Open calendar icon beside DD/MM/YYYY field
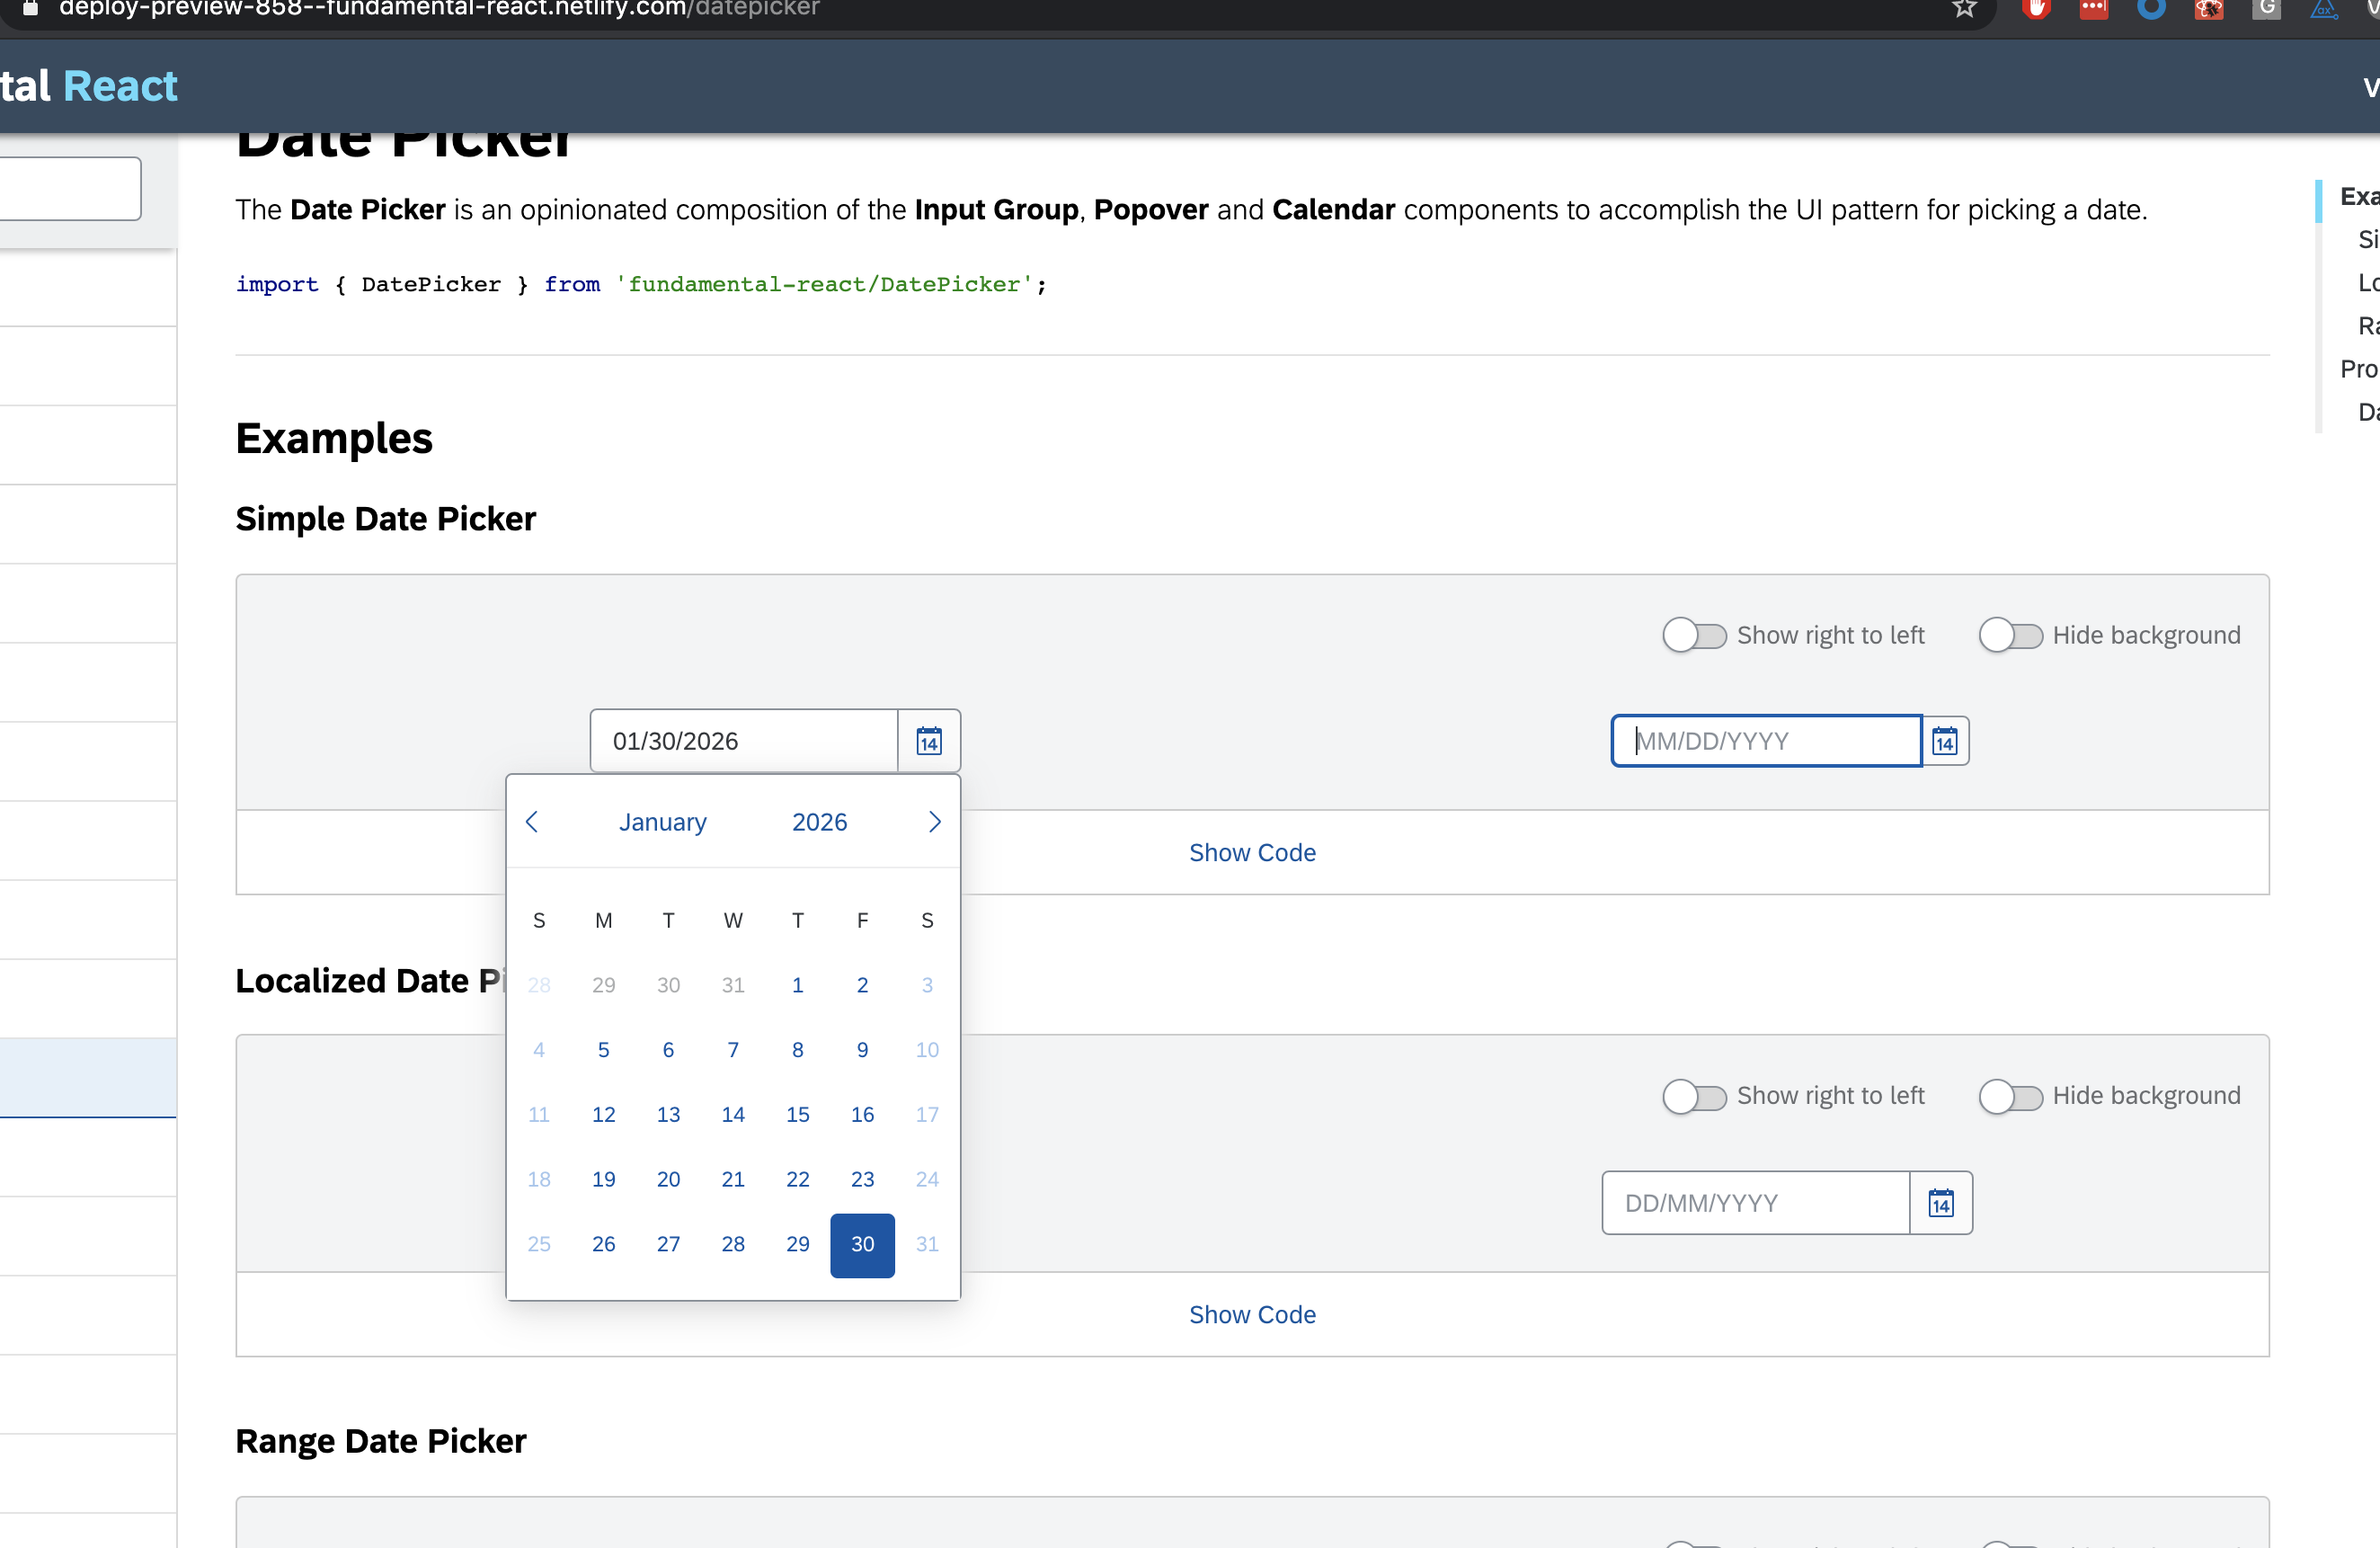The image size is (2380, 1548). pyautogui.click(x=1941, y=1203)
